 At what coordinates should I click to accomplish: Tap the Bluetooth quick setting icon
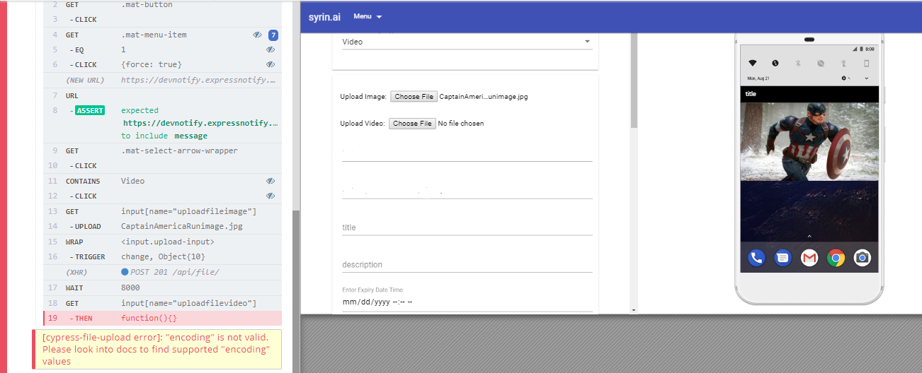(797, 63)
